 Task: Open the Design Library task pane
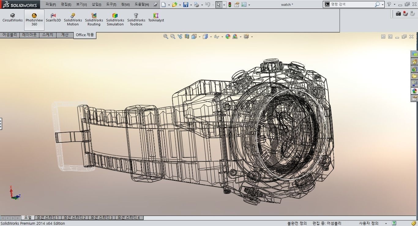point(414,69)
